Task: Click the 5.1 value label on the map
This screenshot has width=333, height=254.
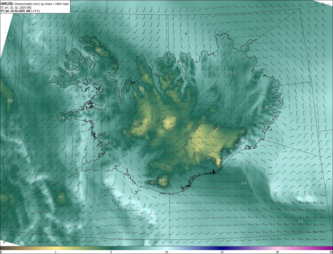Action: click(56, 230)
